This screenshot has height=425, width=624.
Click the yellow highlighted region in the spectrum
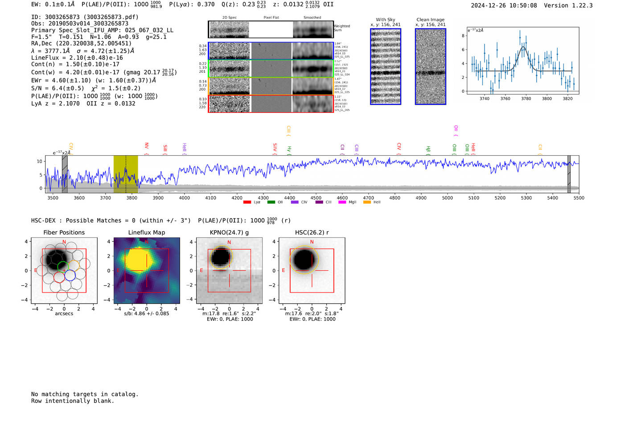tap(125, 174)
